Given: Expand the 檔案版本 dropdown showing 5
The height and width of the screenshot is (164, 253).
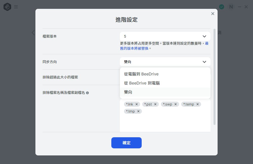Looking at the screenshot, I should pos(165,36).
